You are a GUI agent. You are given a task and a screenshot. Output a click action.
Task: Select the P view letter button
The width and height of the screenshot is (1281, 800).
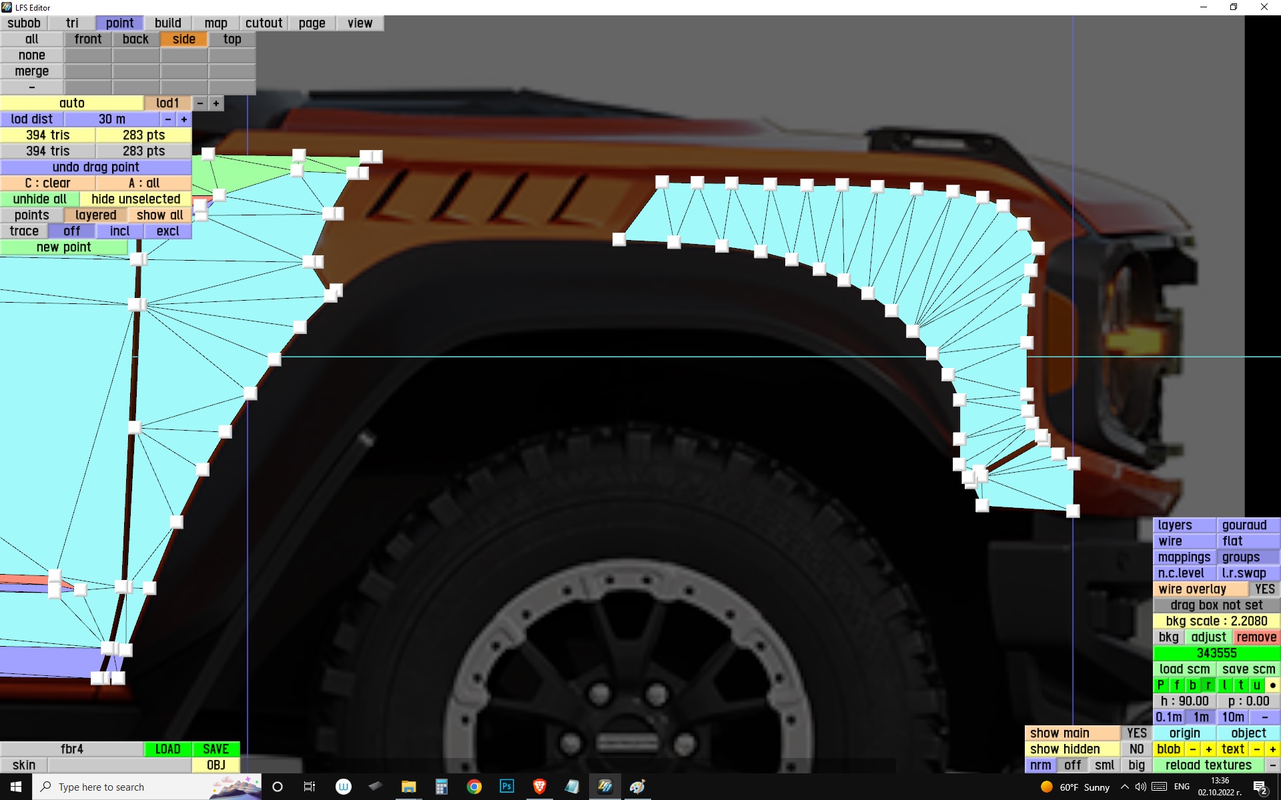coord(1160,685)
